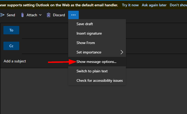This screenshot has width=187, height=114.
Task: Click Ask again later in banner
Action: pos(154,5)
